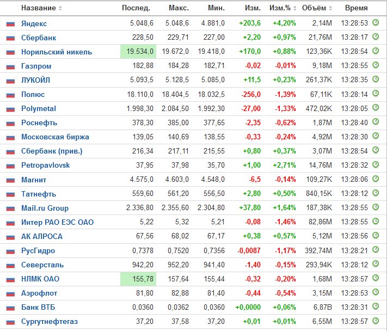
Task: Click the clock icon in the ЛУКОЙЛ row
Action: (376, 79)
